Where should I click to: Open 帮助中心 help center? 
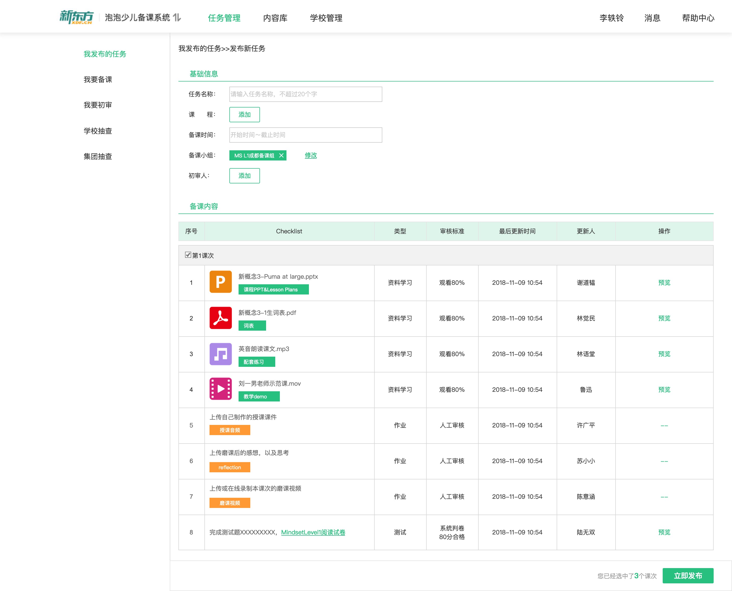(698, 18)
